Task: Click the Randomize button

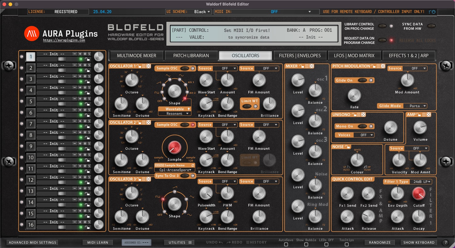Action: (x=380, y=243)
